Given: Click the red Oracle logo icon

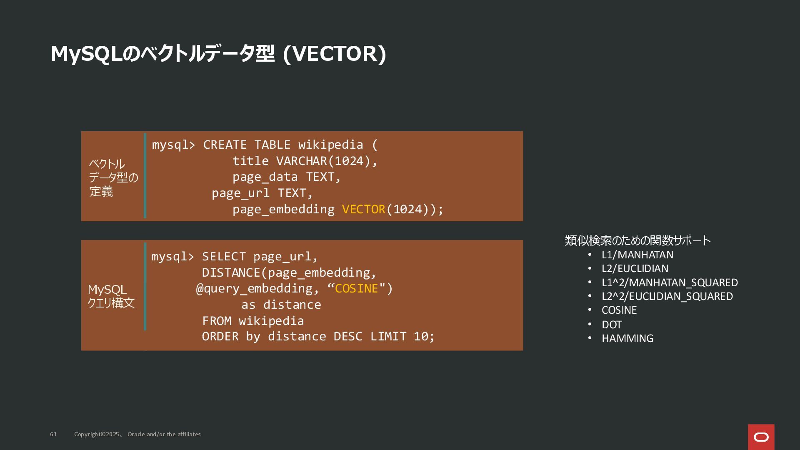Looking at the screenshot, I should click(761, 437).
